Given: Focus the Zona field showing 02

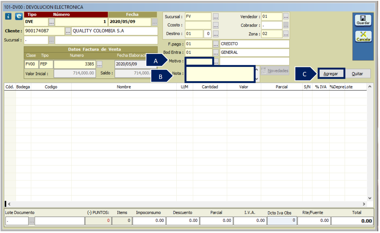Looking at the screenshot, I should click(272, 34).
